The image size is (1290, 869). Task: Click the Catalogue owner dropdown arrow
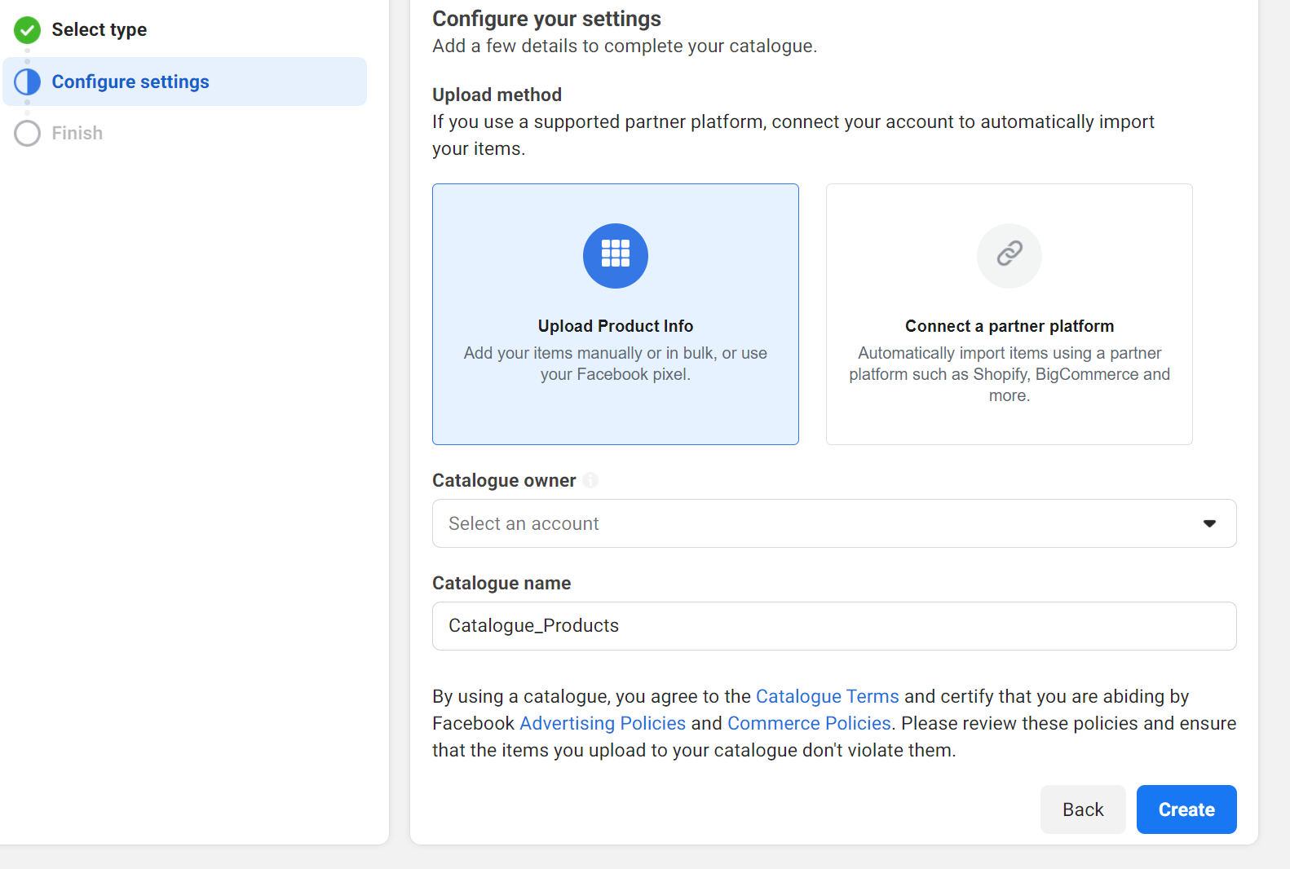(1209, 523)
